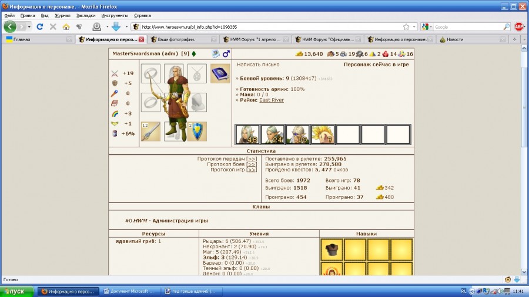
Task: Click the Windows пуск Start button
Action: (17, 291)
